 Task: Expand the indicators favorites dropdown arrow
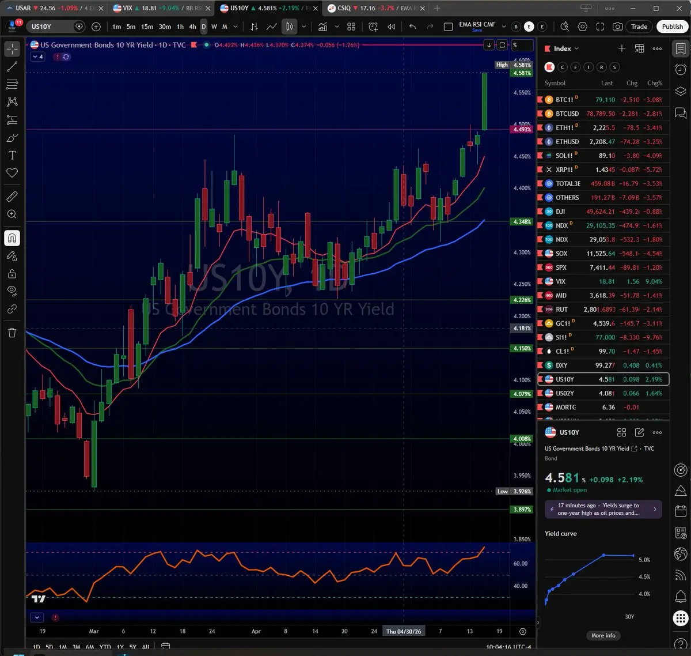pos(337,27)
